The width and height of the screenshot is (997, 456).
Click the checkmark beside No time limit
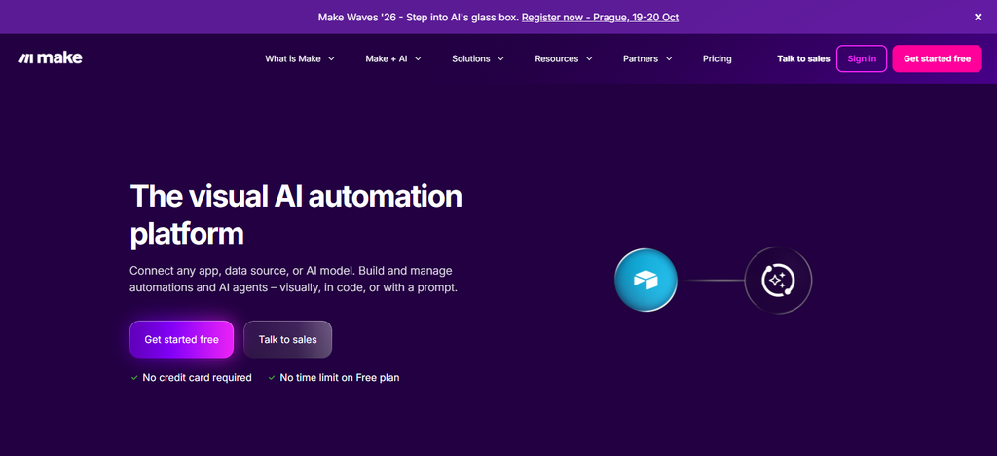(x=272, y=378)
